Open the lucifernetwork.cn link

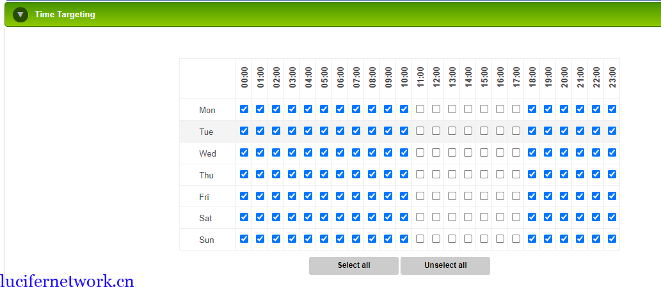[67, 281]
